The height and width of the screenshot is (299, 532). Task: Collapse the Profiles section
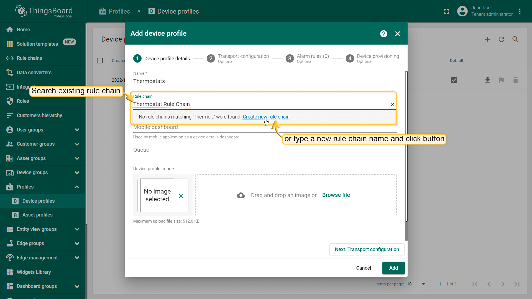click(77, 187)
